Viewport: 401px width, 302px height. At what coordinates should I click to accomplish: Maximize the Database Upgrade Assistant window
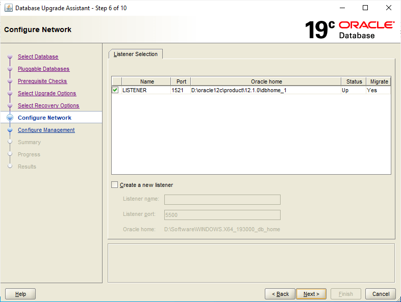(x=365, y=8)
